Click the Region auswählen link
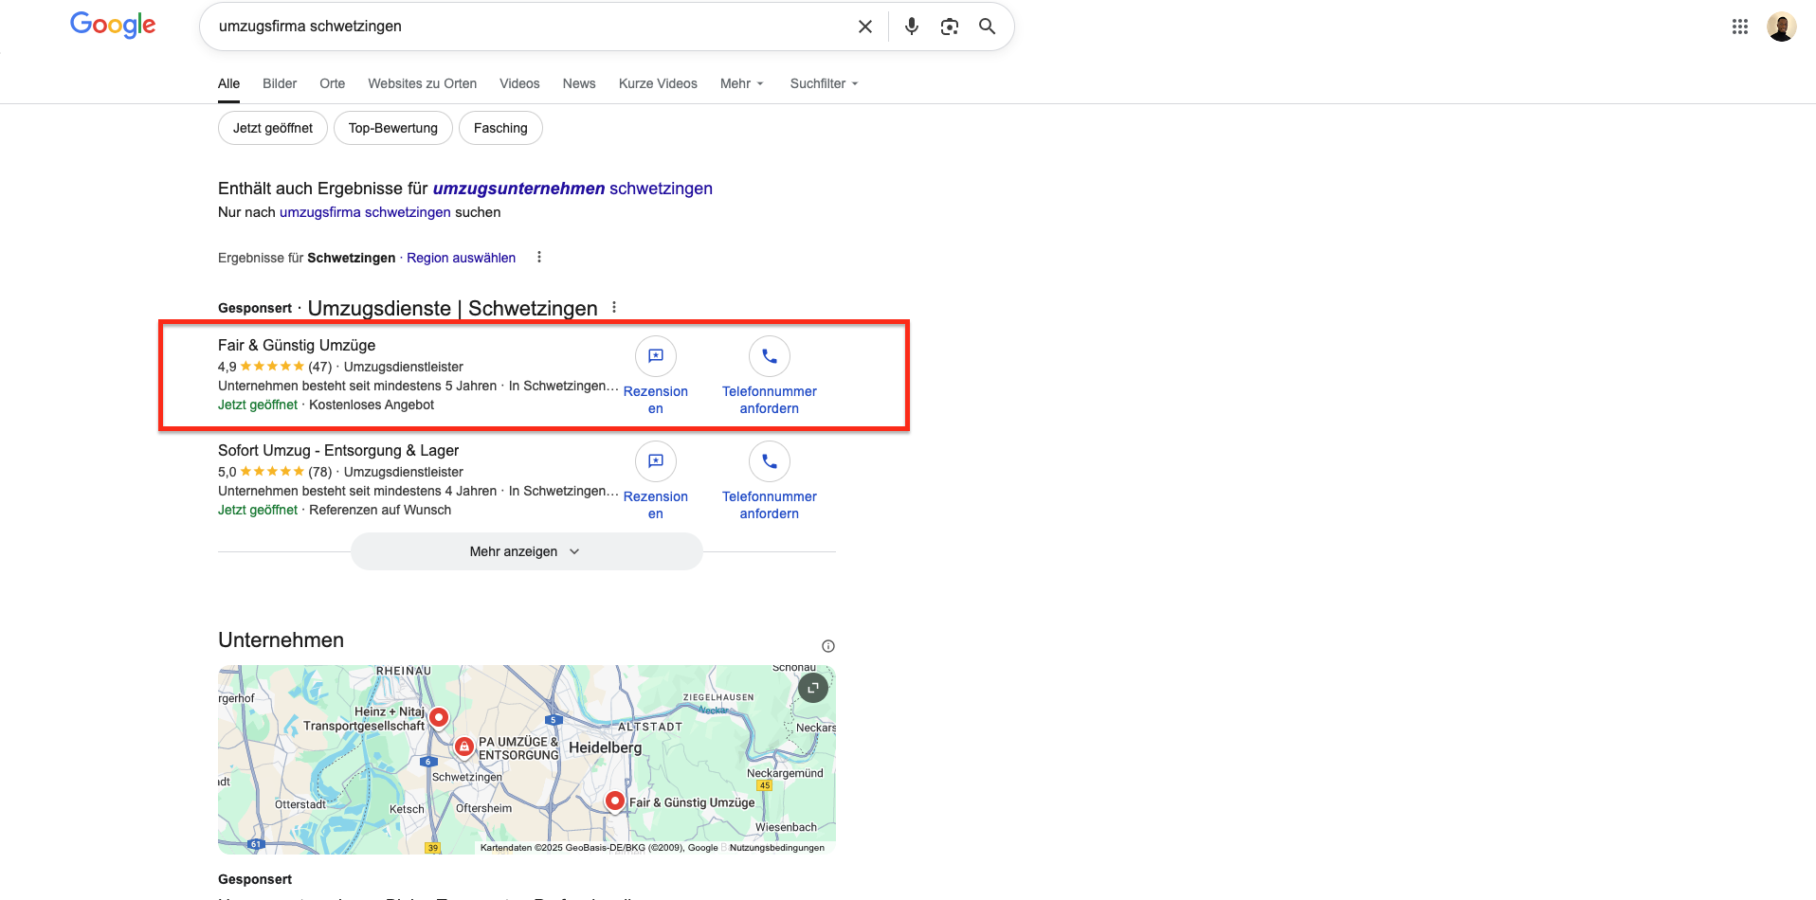This screenshot has height=900, width=1816. [462, 258]
